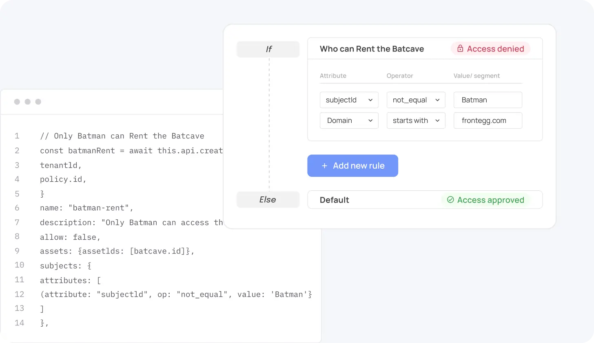Click the Access denied status badge
The image size is (594, 343).
click(490, 49)
